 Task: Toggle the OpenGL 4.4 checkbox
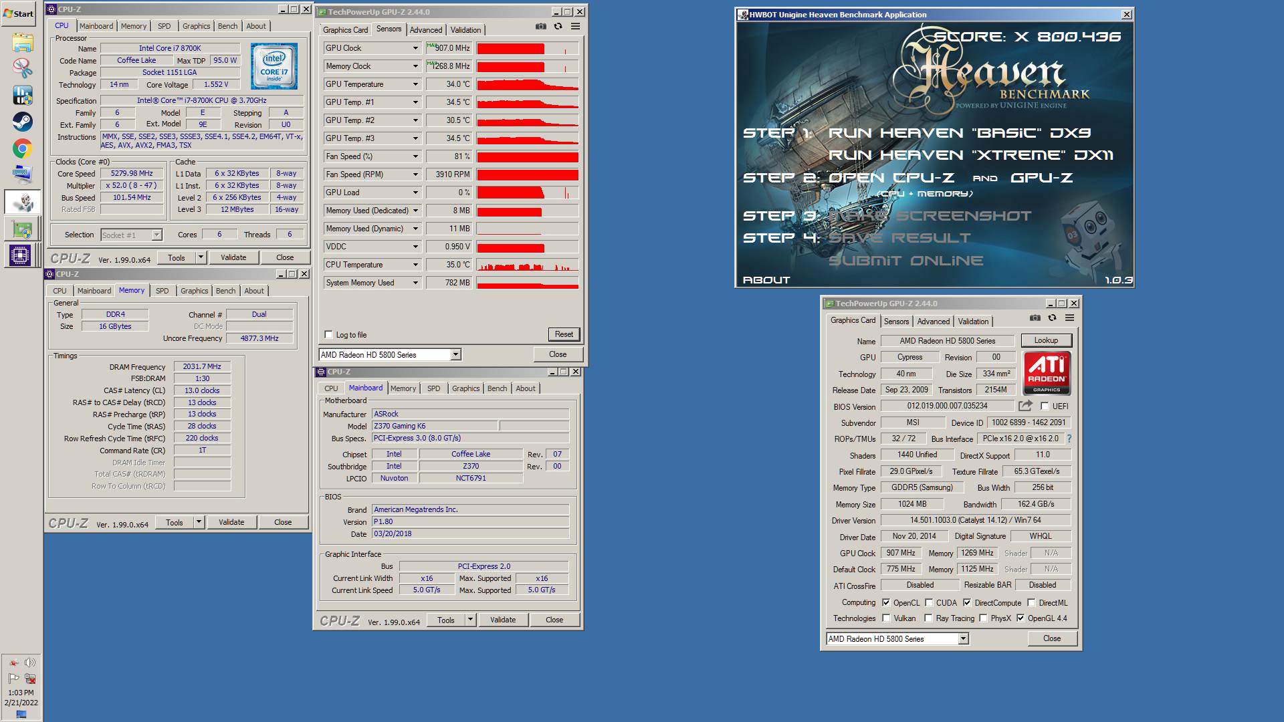coord(1021,618)
